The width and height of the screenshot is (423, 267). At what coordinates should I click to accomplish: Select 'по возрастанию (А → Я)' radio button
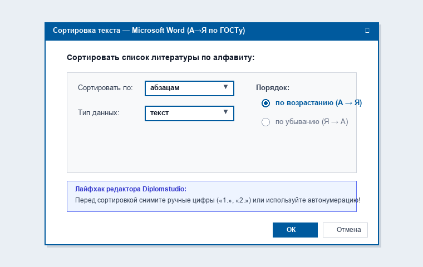[265, 103]
